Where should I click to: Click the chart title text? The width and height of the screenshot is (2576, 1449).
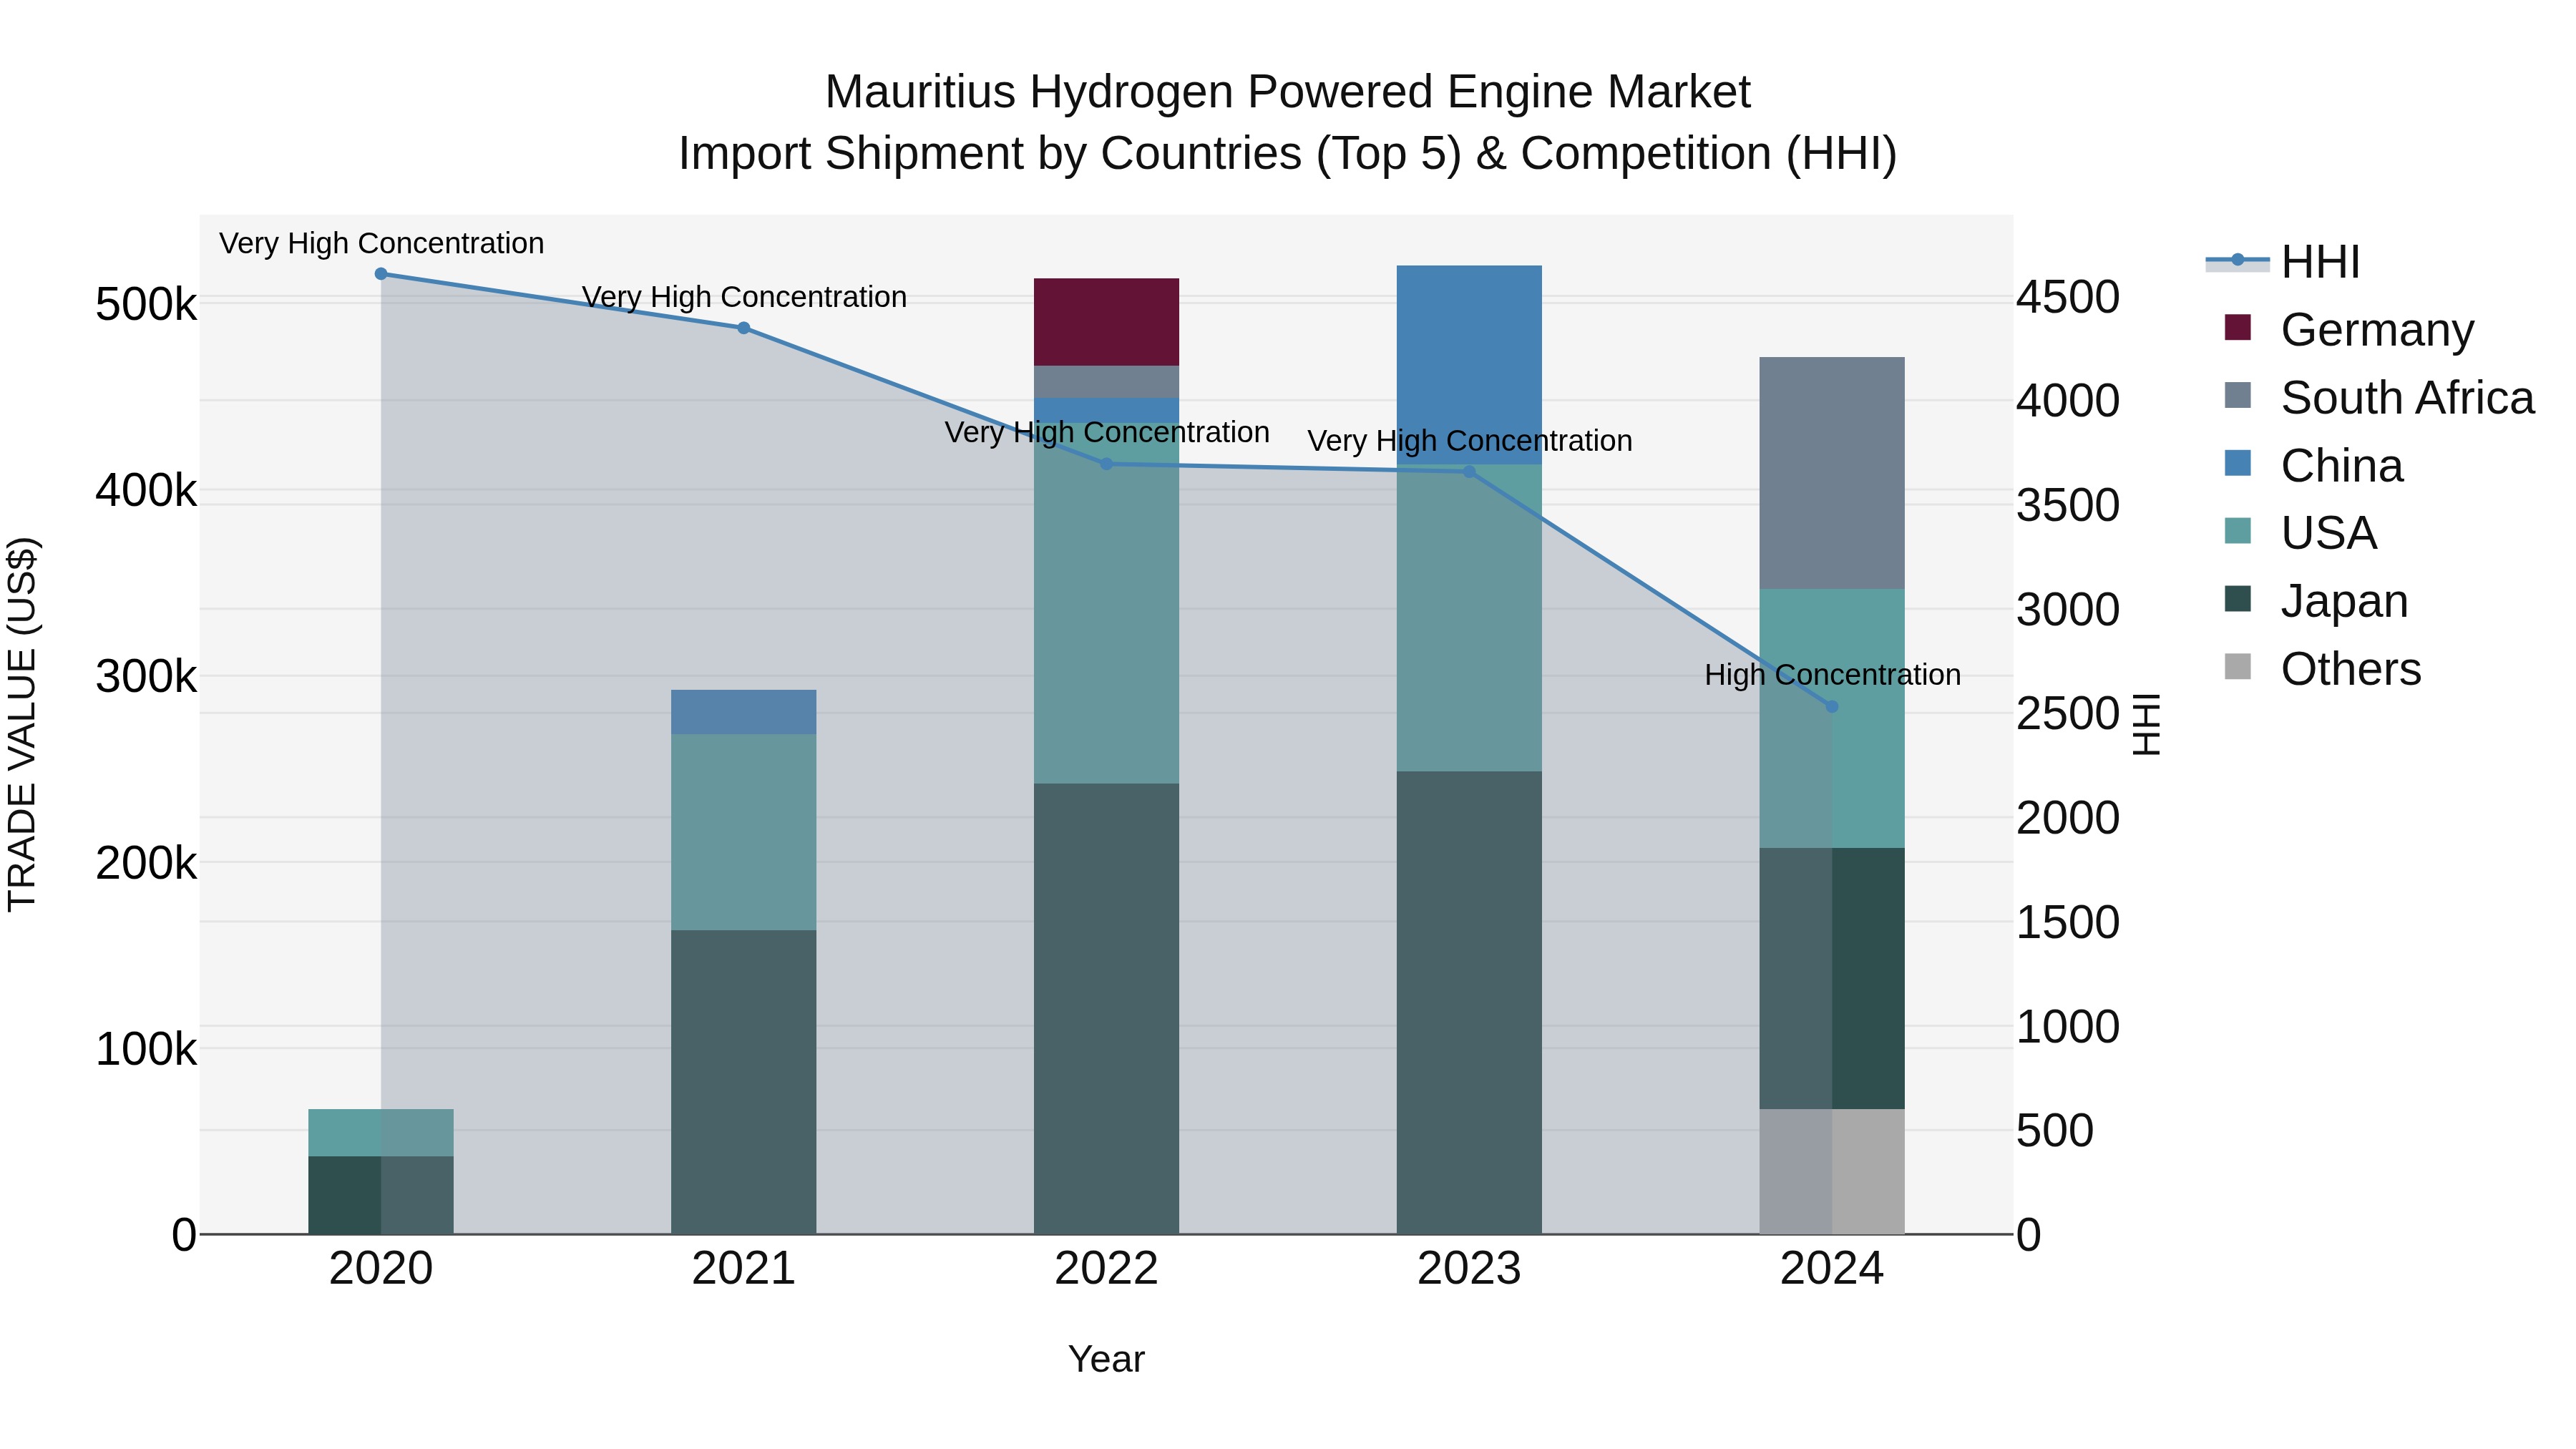click(1288, 122)
